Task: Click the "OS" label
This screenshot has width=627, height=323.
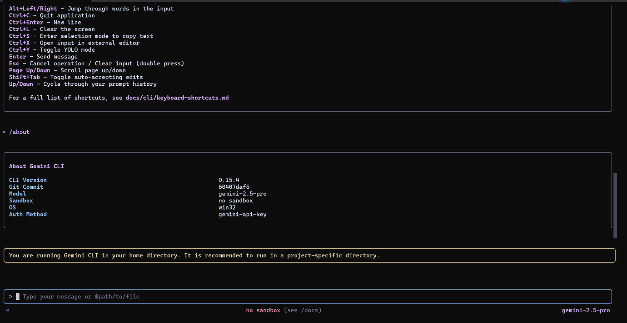Action: click(x=12, y=207)
